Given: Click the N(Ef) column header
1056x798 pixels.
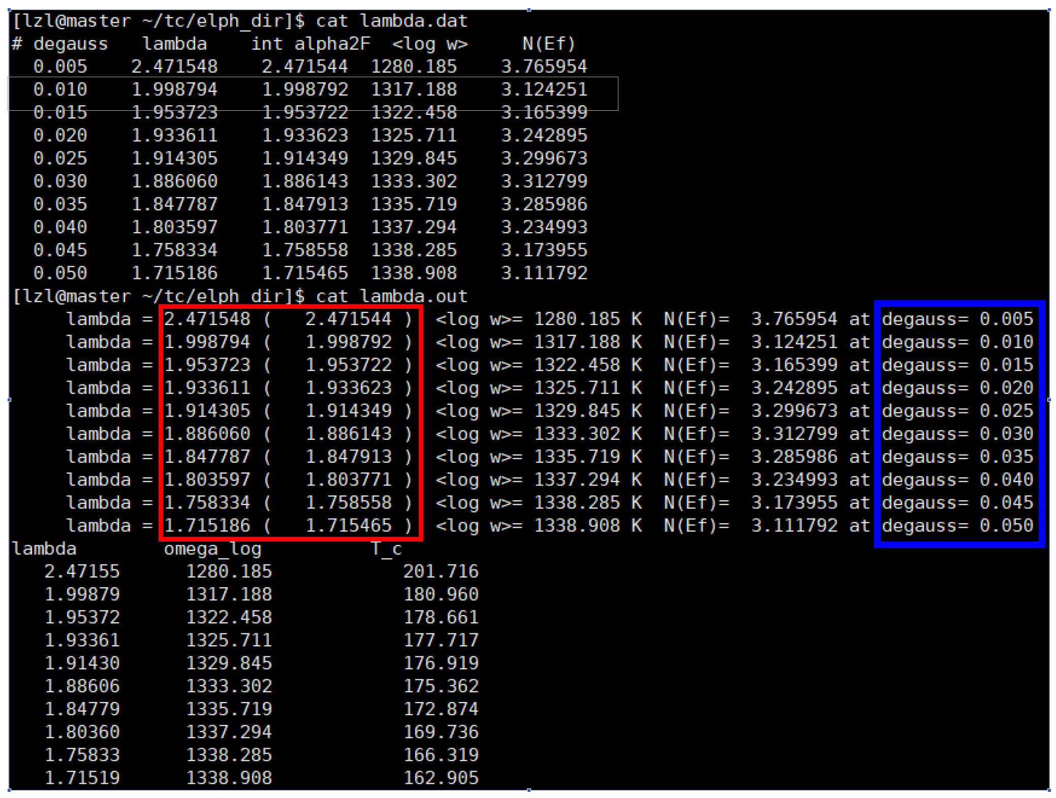Looking at the screenshot, I should pyautogui.click(x=548, y=44).
